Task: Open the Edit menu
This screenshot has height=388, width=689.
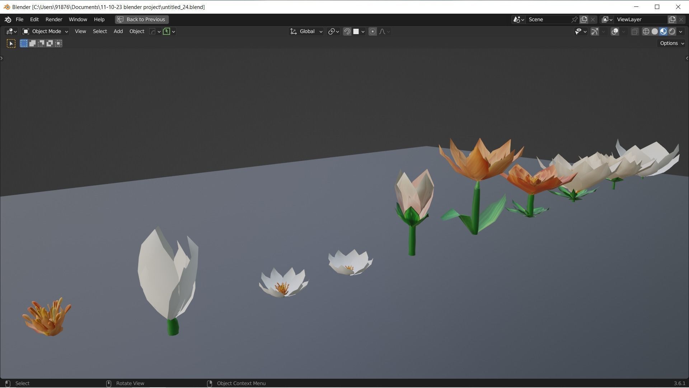Action: tap(34, 19)
